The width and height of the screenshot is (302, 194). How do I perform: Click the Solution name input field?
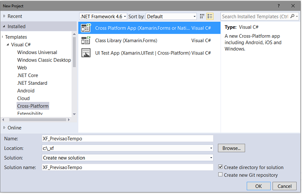pyautogui.click(x=128, y=167)
